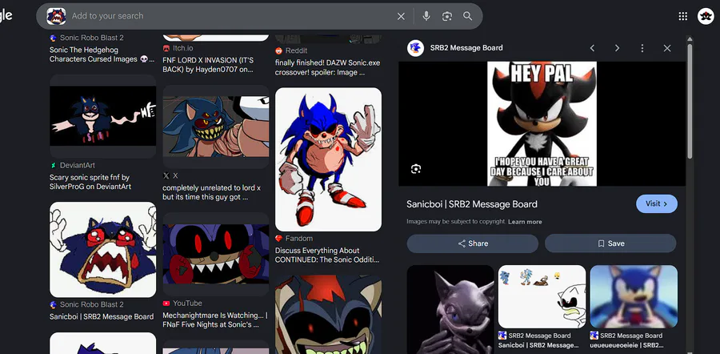Clear the search box with the X icon

(401, 16)
